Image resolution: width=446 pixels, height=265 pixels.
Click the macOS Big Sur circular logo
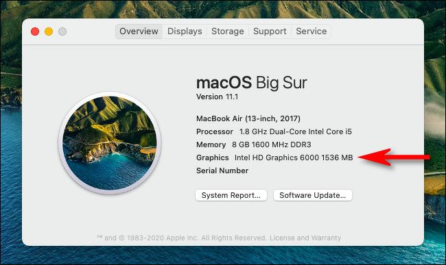pyautogui.click(x=110, y=142)
